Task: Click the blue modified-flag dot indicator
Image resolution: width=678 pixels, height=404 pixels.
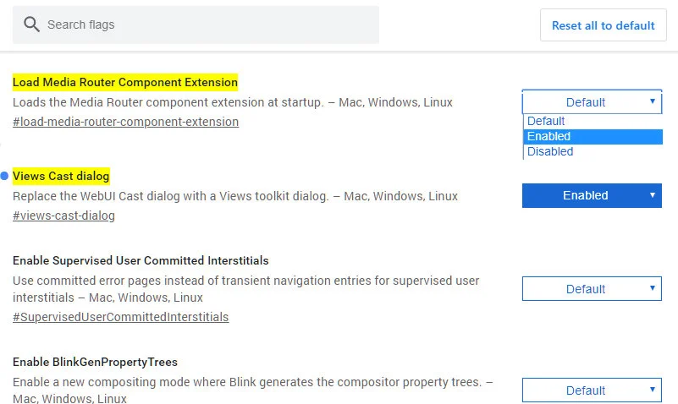Action: point(4,176)
